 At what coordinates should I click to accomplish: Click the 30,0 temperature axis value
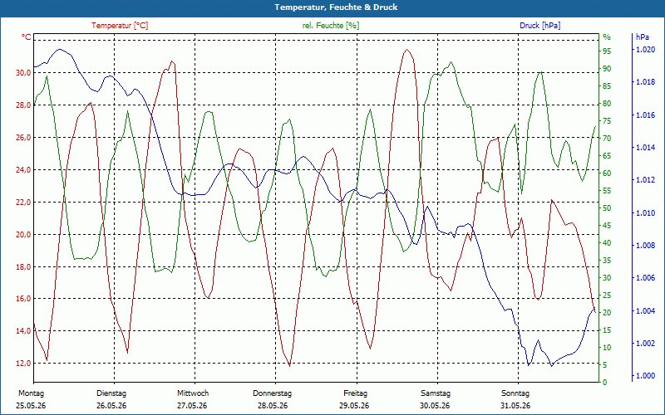click(23, 73)
